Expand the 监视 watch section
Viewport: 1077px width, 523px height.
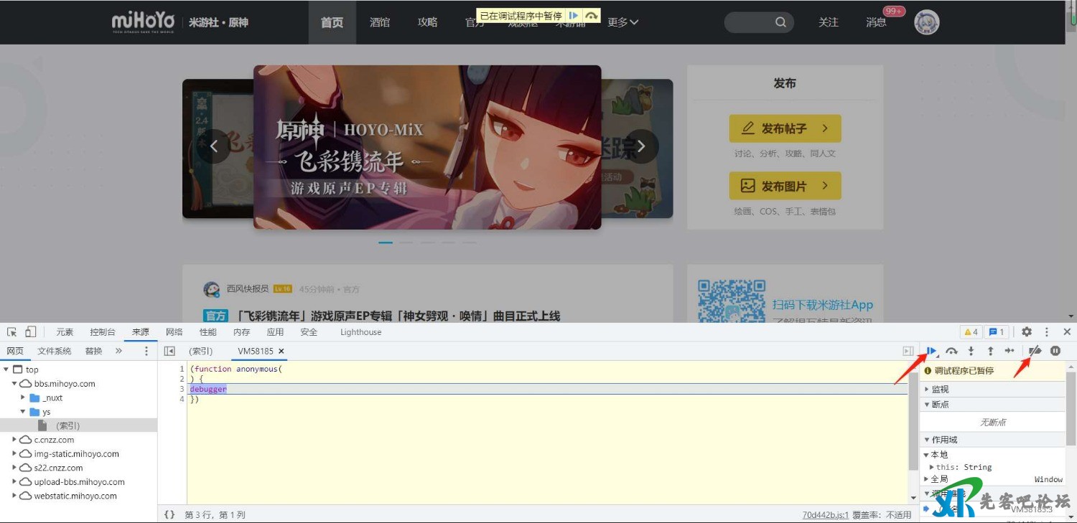940,390
